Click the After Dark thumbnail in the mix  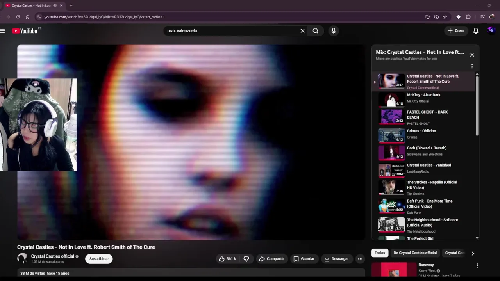[391, 100]
